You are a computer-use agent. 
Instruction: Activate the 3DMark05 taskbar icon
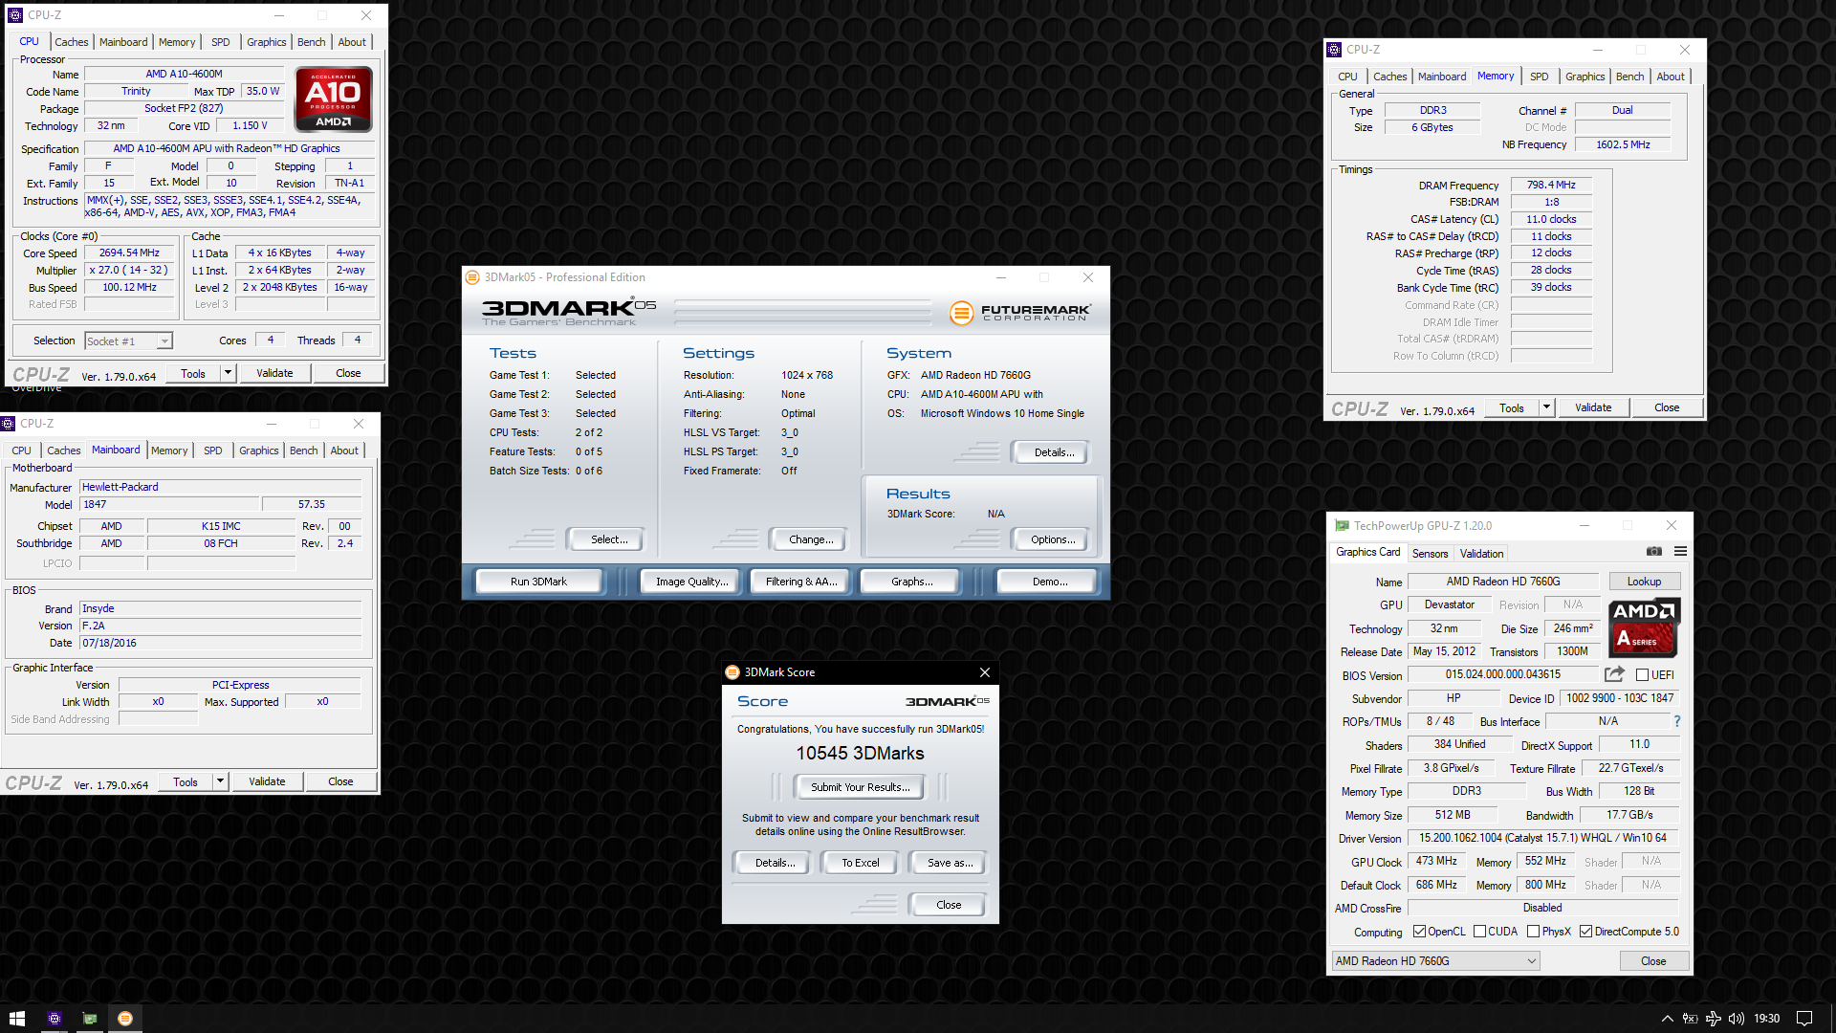coord(124,1019)
